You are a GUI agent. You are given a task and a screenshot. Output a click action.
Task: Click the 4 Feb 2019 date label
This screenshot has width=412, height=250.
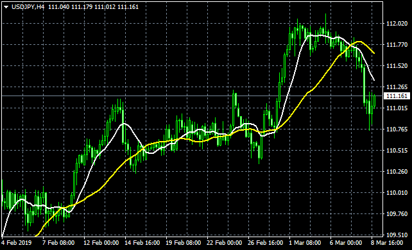point(17,243)
